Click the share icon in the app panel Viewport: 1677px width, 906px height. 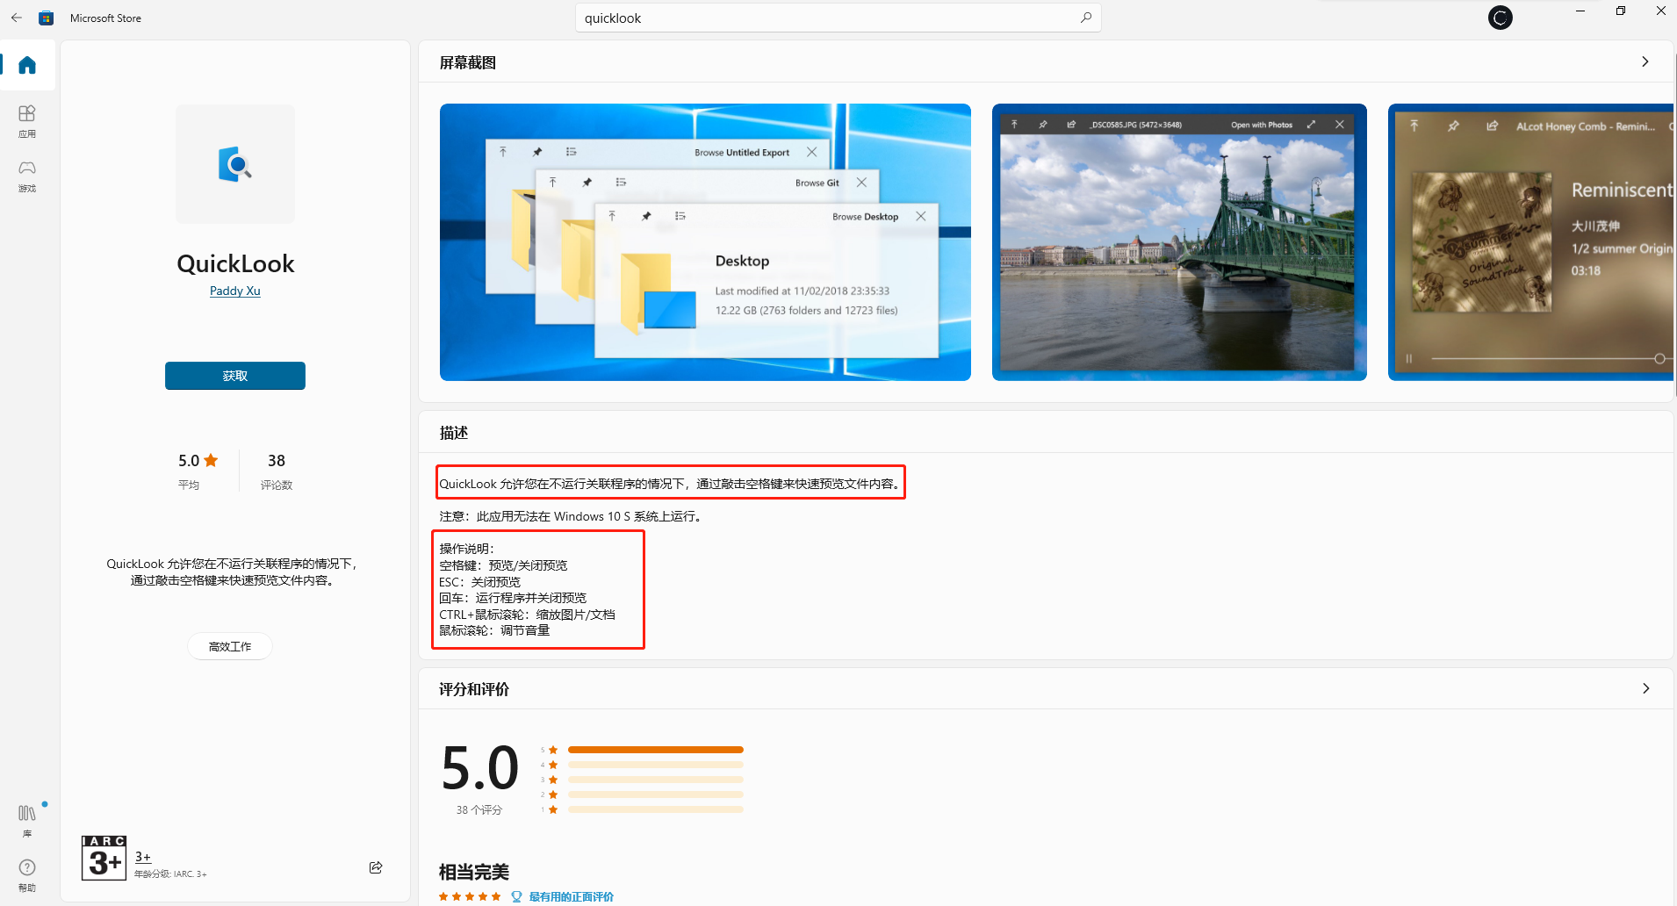[x=376, y=867]
